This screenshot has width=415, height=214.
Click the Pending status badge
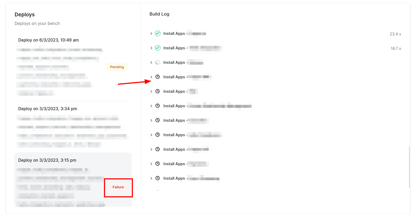(117, 67)
